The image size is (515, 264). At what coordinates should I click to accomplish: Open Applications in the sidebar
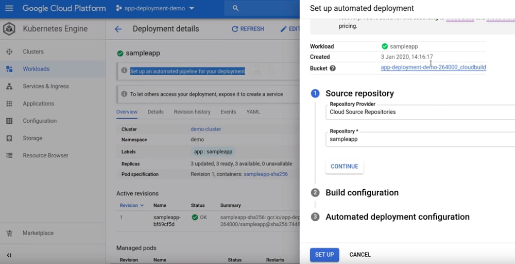39,104
